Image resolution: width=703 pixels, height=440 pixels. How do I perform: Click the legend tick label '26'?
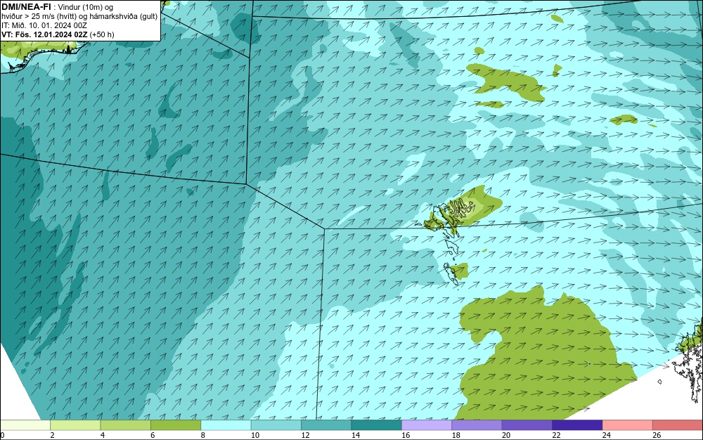pos(657,435)
